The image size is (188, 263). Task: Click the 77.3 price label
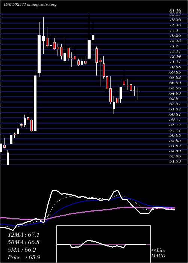174,30
